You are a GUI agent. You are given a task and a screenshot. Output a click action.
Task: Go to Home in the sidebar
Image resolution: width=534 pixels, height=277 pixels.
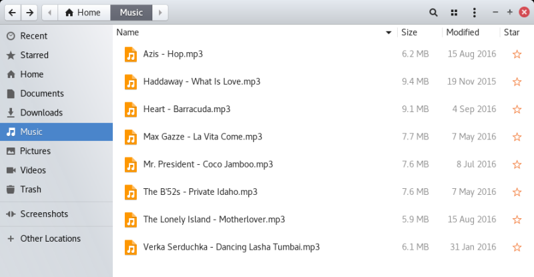(56, 74)
